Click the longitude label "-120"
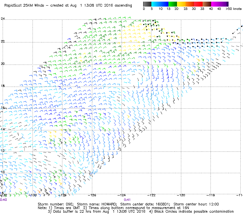The image size is (243, 214). (181, 195)
